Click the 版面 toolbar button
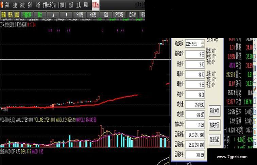Viewport: 257px width, 165px height. 106,15
